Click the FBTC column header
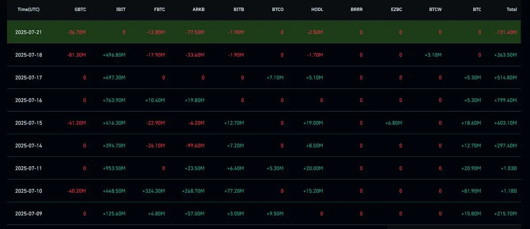This screenshot has width=530, height=229. 159,9
